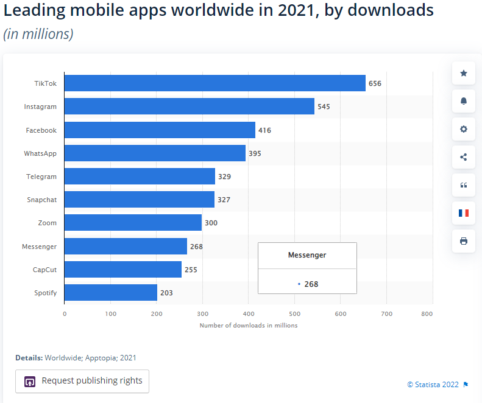Click the bell notification icon
Screen dimensions: 482x403
click(464, 101)
